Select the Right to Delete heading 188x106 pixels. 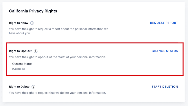[x=19, y=87]
